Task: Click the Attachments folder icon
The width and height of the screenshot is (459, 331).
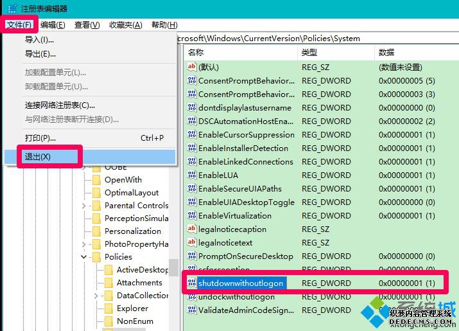Action: pos(108,283)
